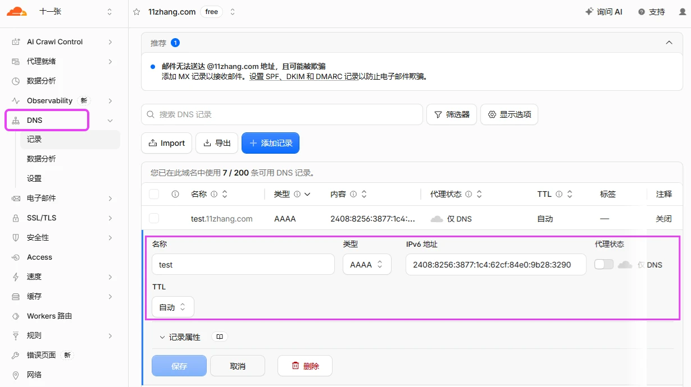
Task: Collapse the 推荐 panel chevron
Action: point(669,43)
